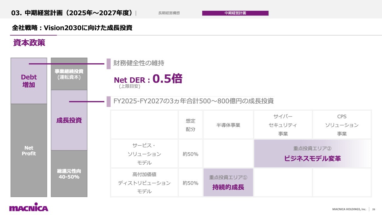Click the 半導体事業 column header
The image size is (382, 215).
click(228, 125)
